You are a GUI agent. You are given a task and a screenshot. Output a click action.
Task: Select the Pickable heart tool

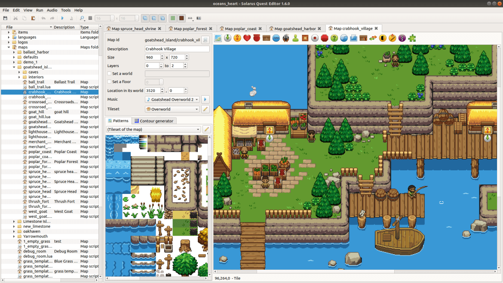click(247, 38)
